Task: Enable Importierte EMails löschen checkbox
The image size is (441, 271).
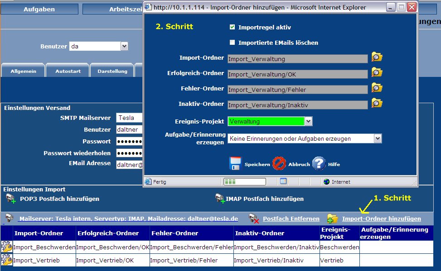Action: tap(233, 43)
